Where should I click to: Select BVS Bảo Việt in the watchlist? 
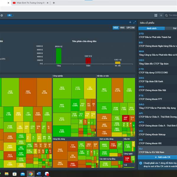pyautogui.click(x=158, y=88)
